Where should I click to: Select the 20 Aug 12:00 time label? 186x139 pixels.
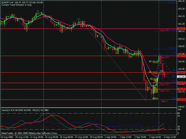[22, 137]
